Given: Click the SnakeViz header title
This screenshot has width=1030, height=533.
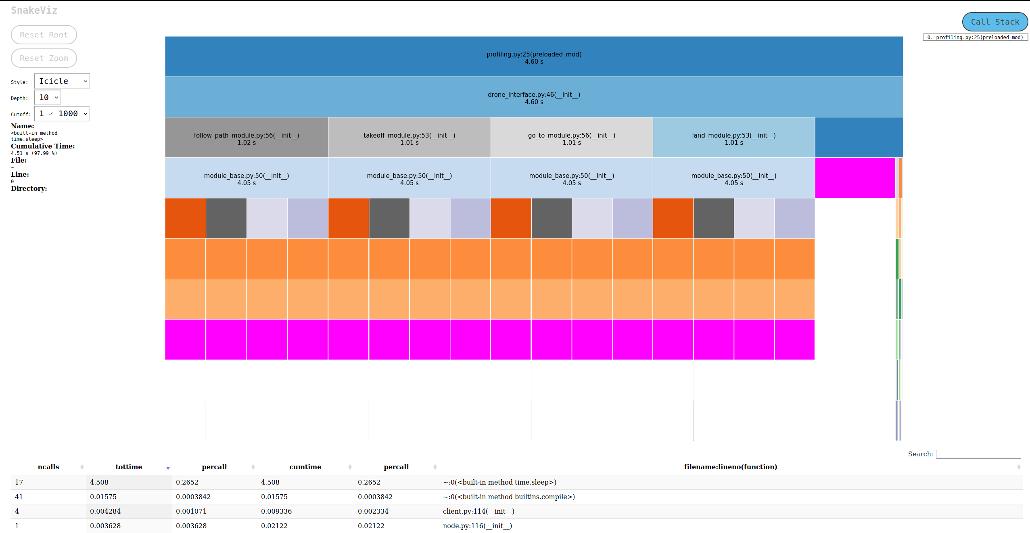Looking at the screenshot, I should 34,10.
